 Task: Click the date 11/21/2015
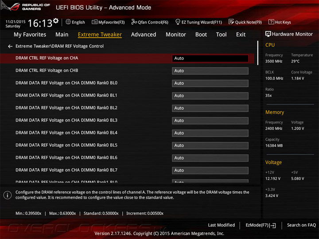15,22
